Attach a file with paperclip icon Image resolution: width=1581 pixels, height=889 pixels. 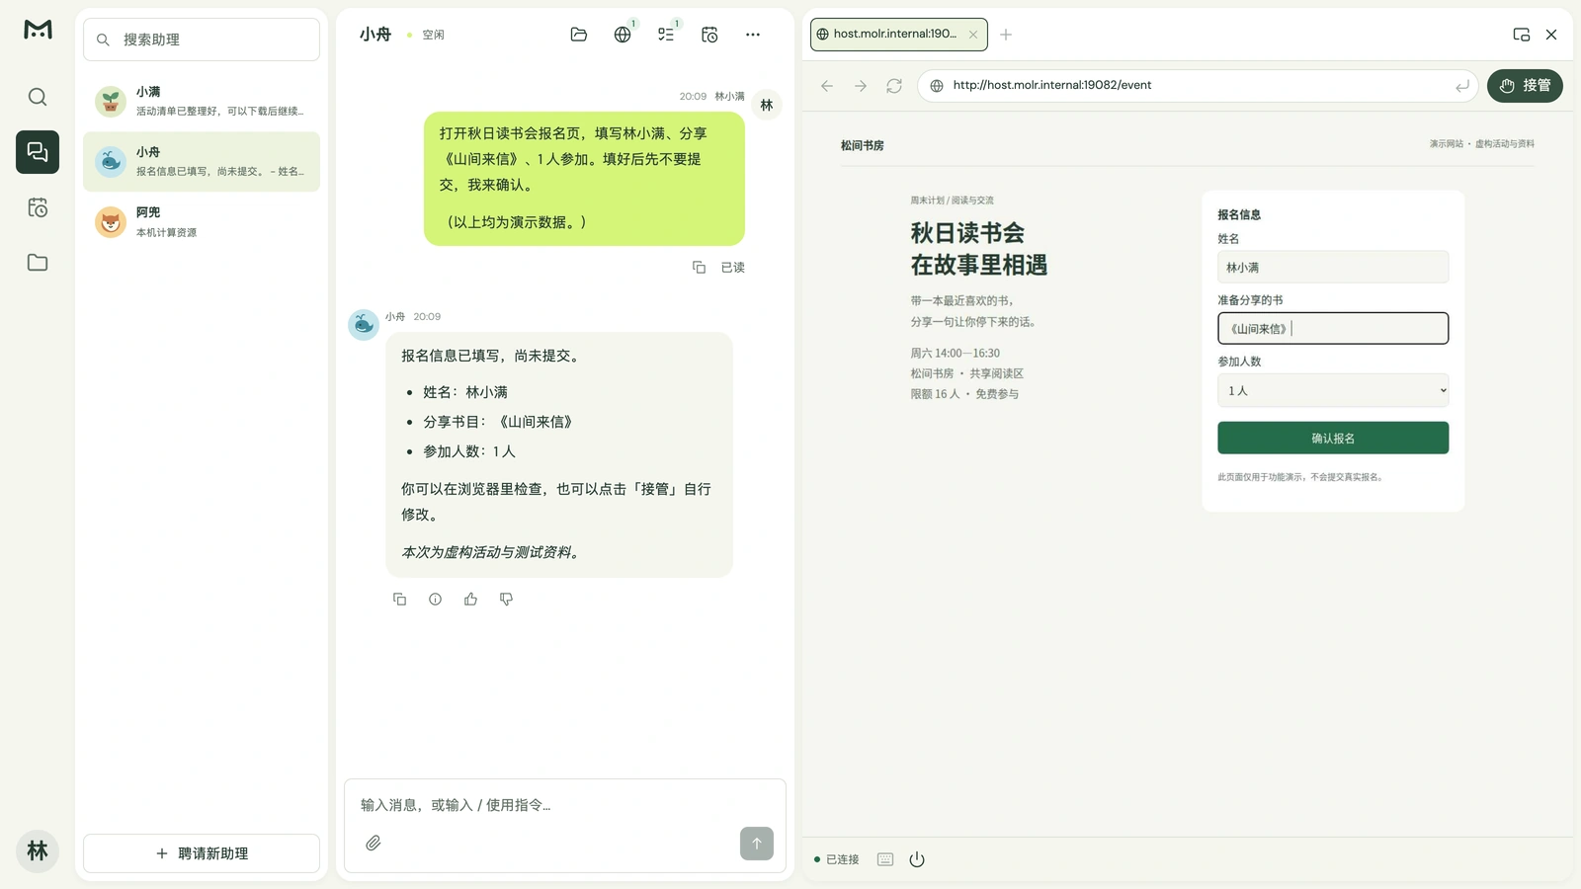(374, 843)
